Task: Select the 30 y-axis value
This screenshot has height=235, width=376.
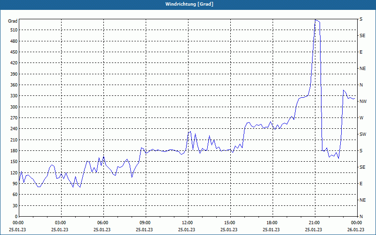Action: pos(15,205)
